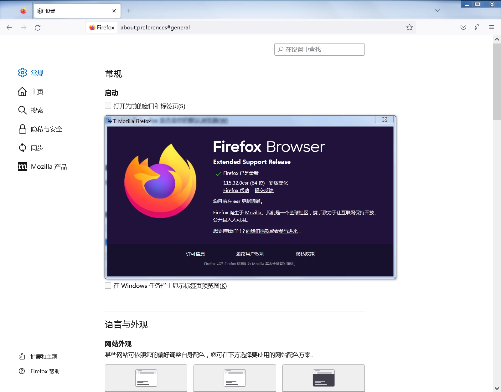The width and height of the screenshot is (501, 392).
Task: Expand the list all tabs chevron
Action: (438, 11)
